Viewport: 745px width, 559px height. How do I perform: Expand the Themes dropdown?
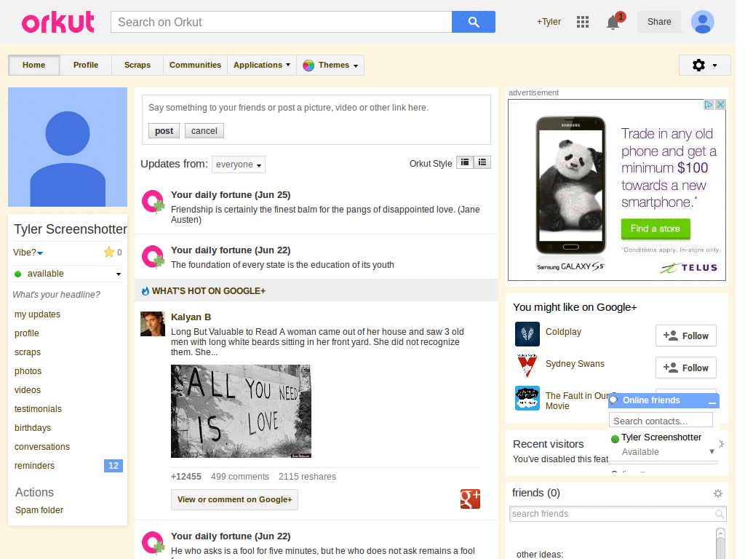(356, 66)
